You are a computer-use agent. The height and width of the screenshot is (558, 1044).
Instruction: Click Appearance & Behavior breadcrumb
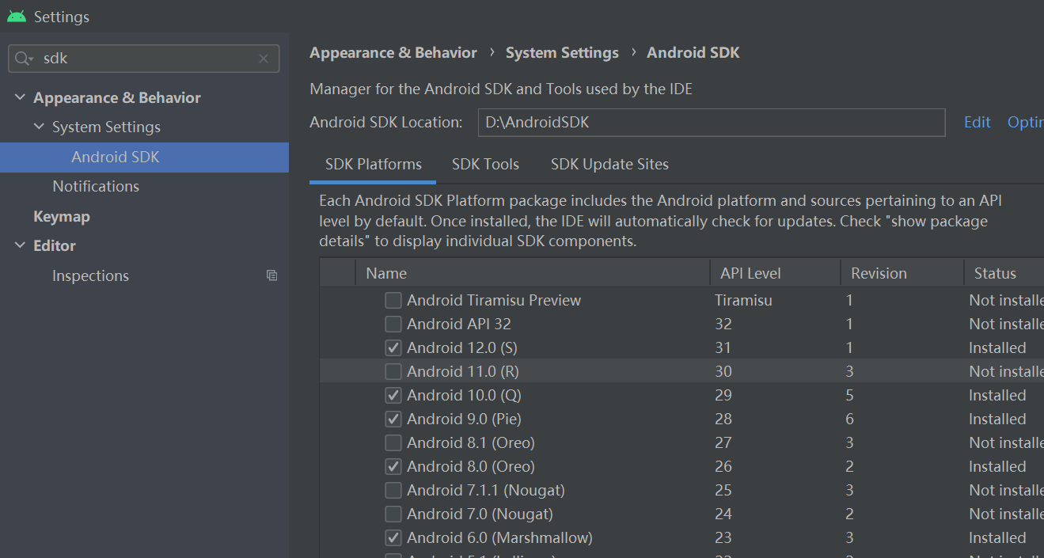[393, 53]
